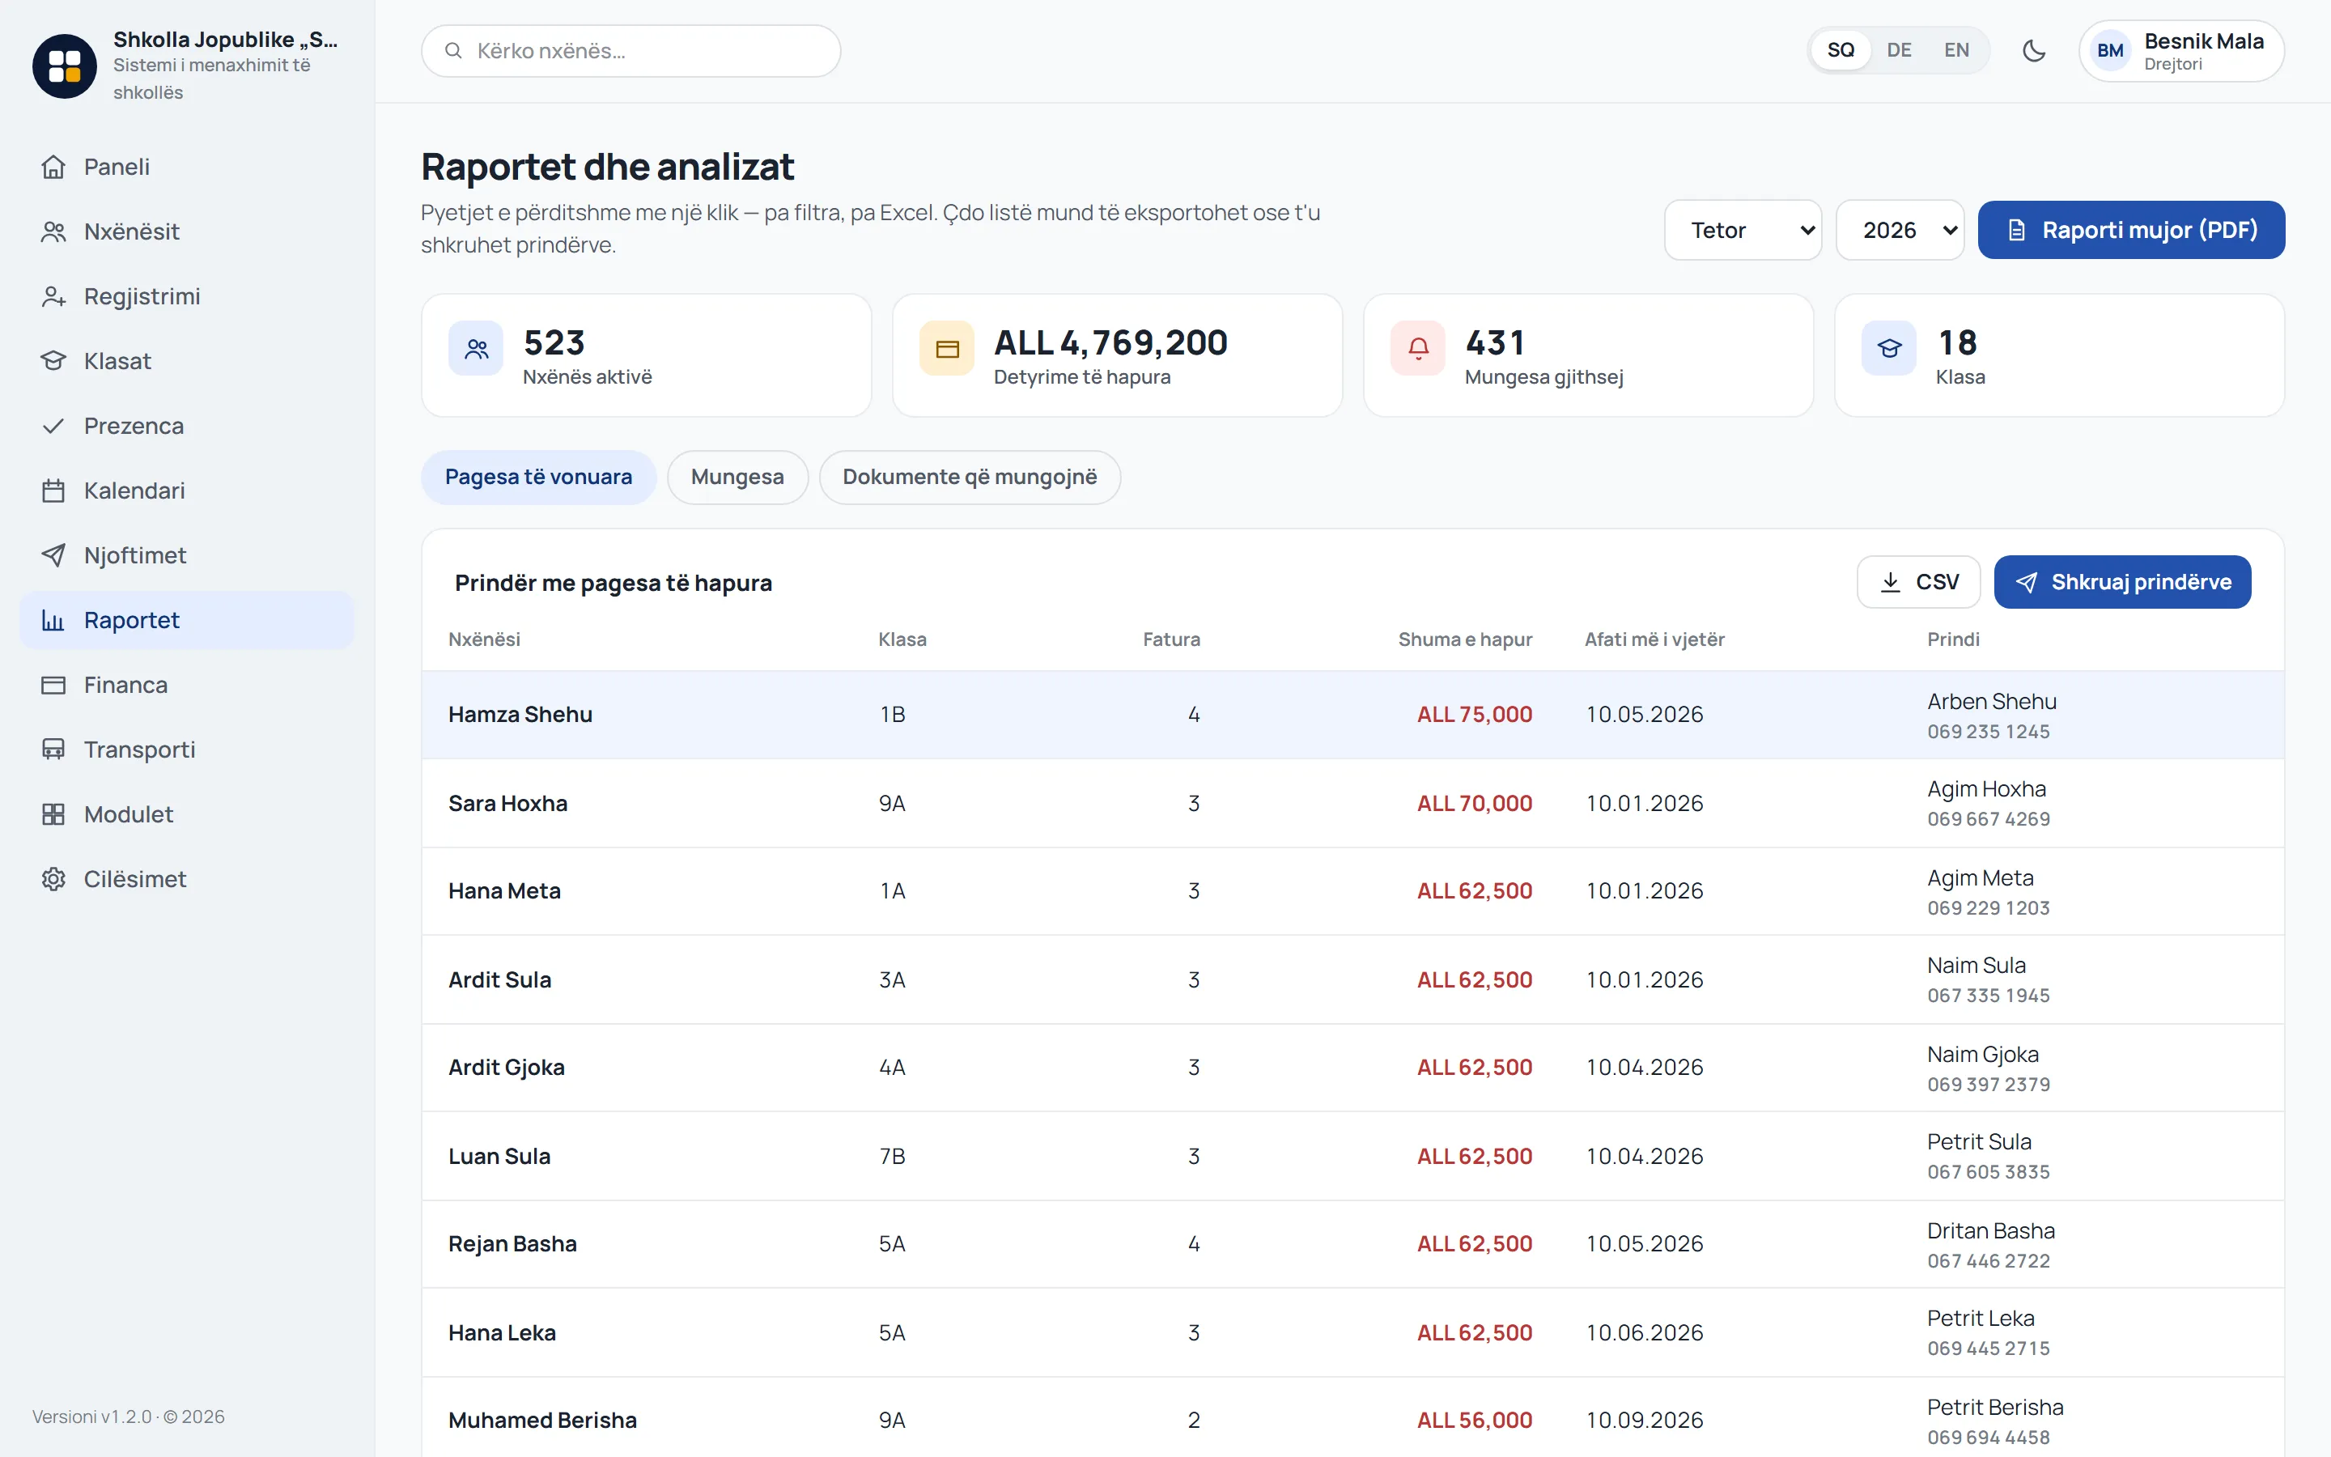2331x1457 pixels.
Task: Open Paneli via its home icon
Action: [54, 167]
